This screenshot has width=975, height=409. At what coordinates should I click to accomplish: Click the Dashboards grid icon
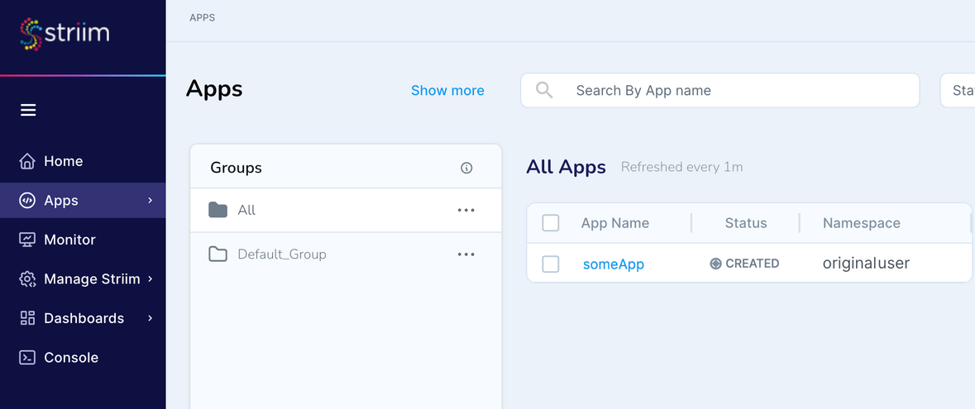[x=27, y=318]
